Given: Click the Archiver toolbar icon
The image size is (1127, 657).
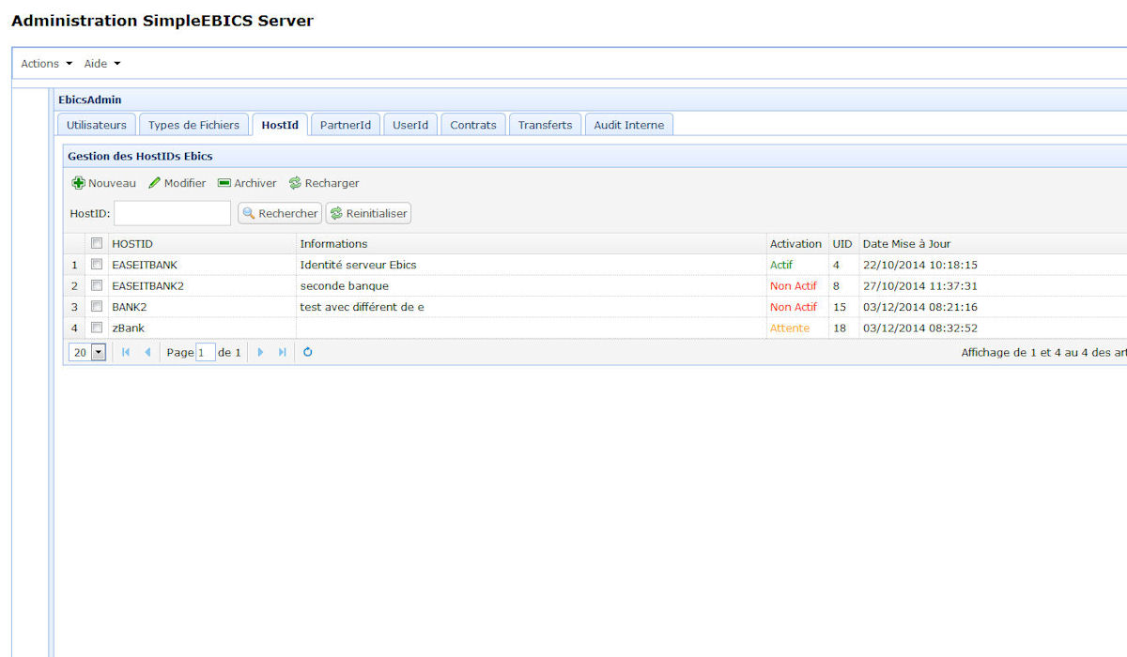Looking at the screenshot, I should pyautogui.click(x=224, y=183).
